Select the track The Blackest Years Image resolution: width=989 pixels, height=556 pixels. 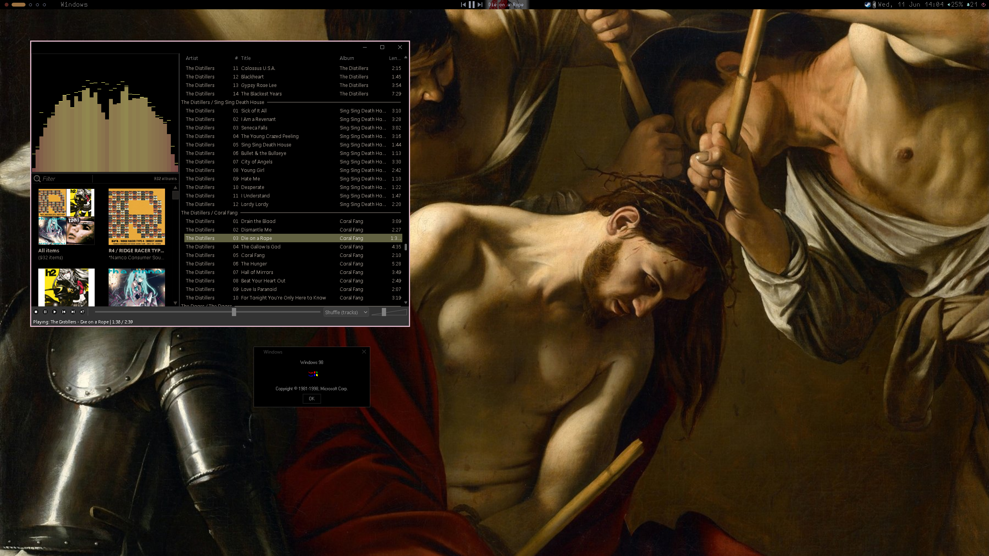(293, 94)
